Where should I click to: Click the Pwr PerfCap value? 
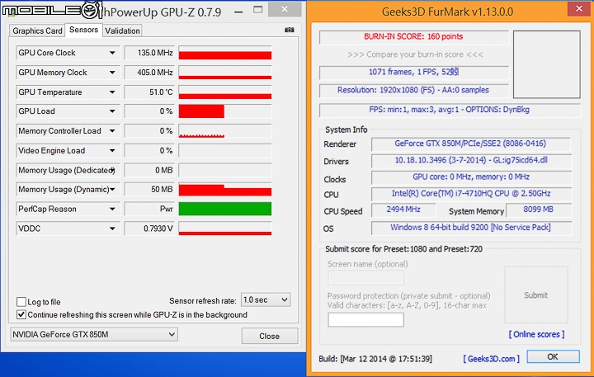coord(149,209)
